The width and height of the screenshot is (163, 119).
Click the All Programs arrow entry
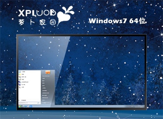point(22,100)
